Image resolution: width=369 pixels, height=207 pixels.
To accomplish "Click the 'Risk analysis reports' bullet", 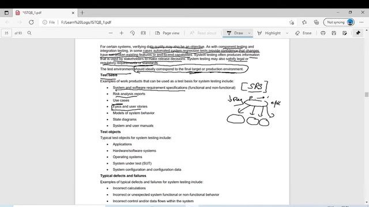I will point(129,94).
